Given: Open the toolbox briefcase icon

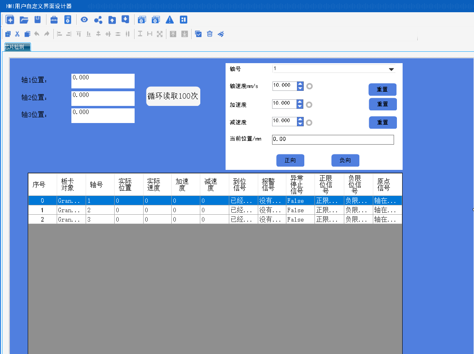Looking at the screenshot, I should point(54,20).
